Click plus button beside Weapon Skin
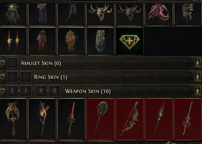The image size is (202, 144). click(2, 91)
